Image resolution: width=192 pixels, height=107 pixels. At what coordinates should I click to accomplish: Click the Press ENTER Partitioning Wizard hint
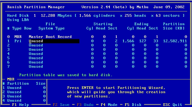click(x=116, y=92)
